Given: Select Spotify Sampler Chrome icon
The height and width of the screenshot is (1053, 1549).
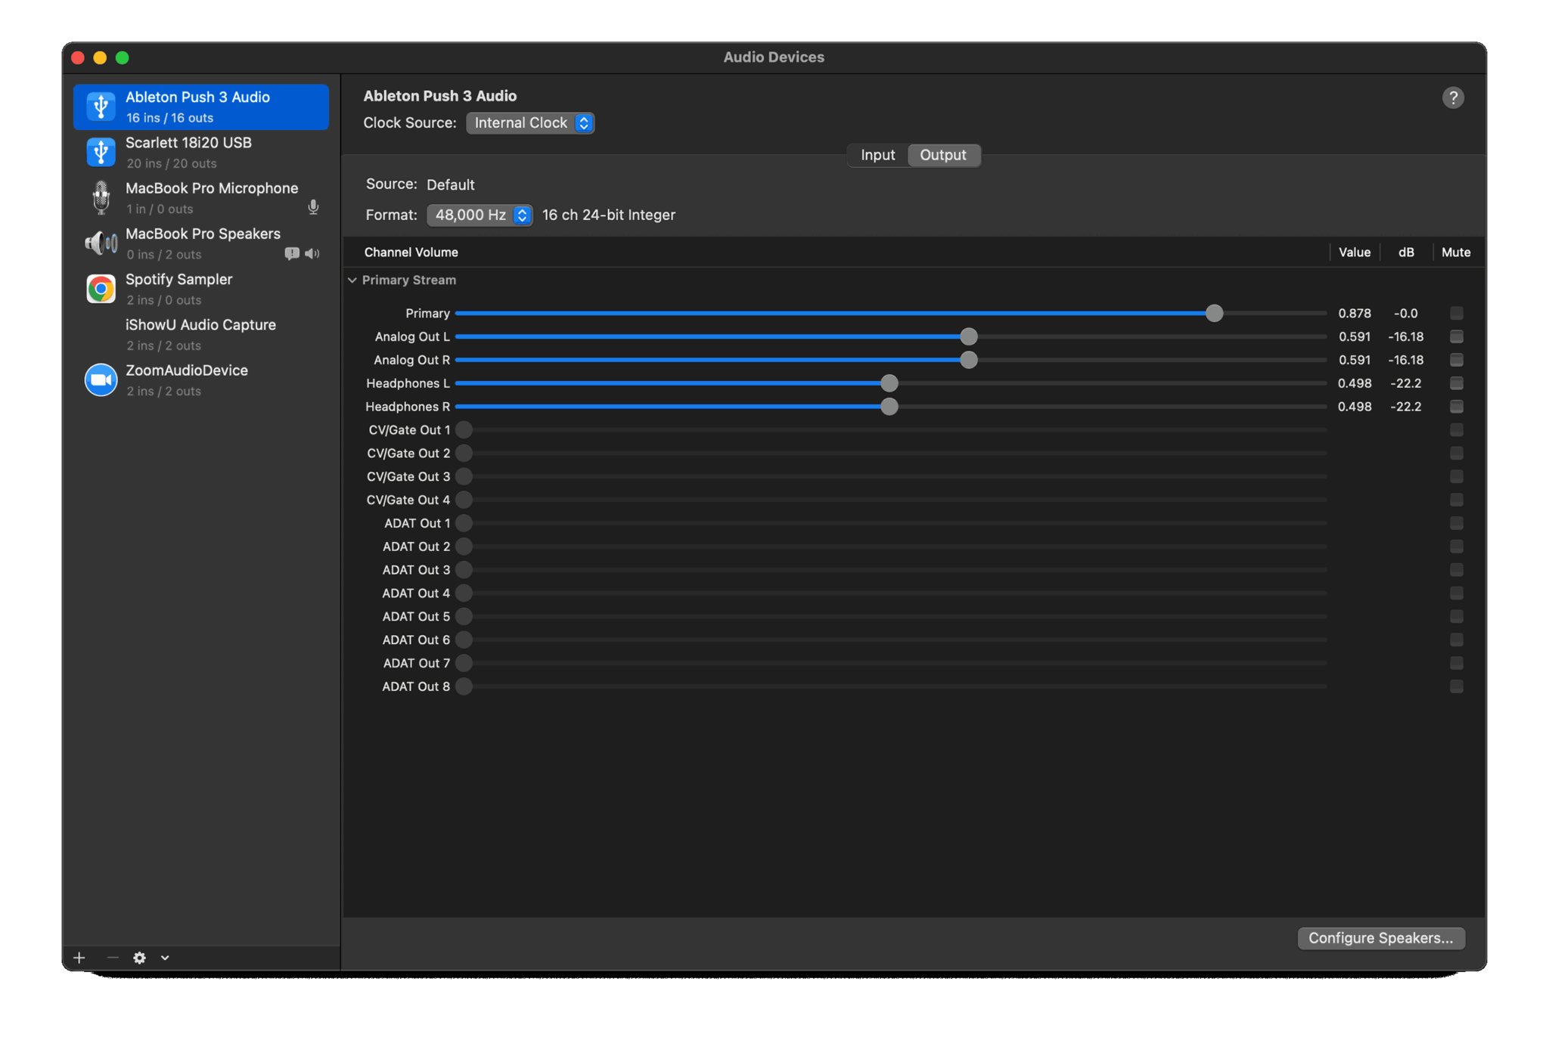Looking at the screenshot, I should (101, 289).
